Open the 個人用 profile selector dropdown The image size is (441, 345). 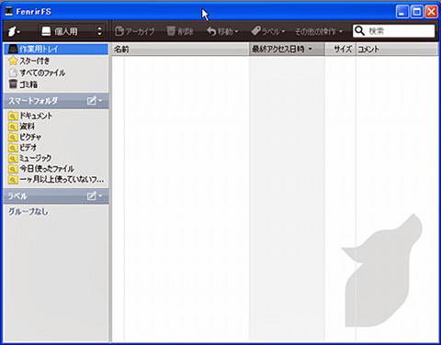[72, 31]
